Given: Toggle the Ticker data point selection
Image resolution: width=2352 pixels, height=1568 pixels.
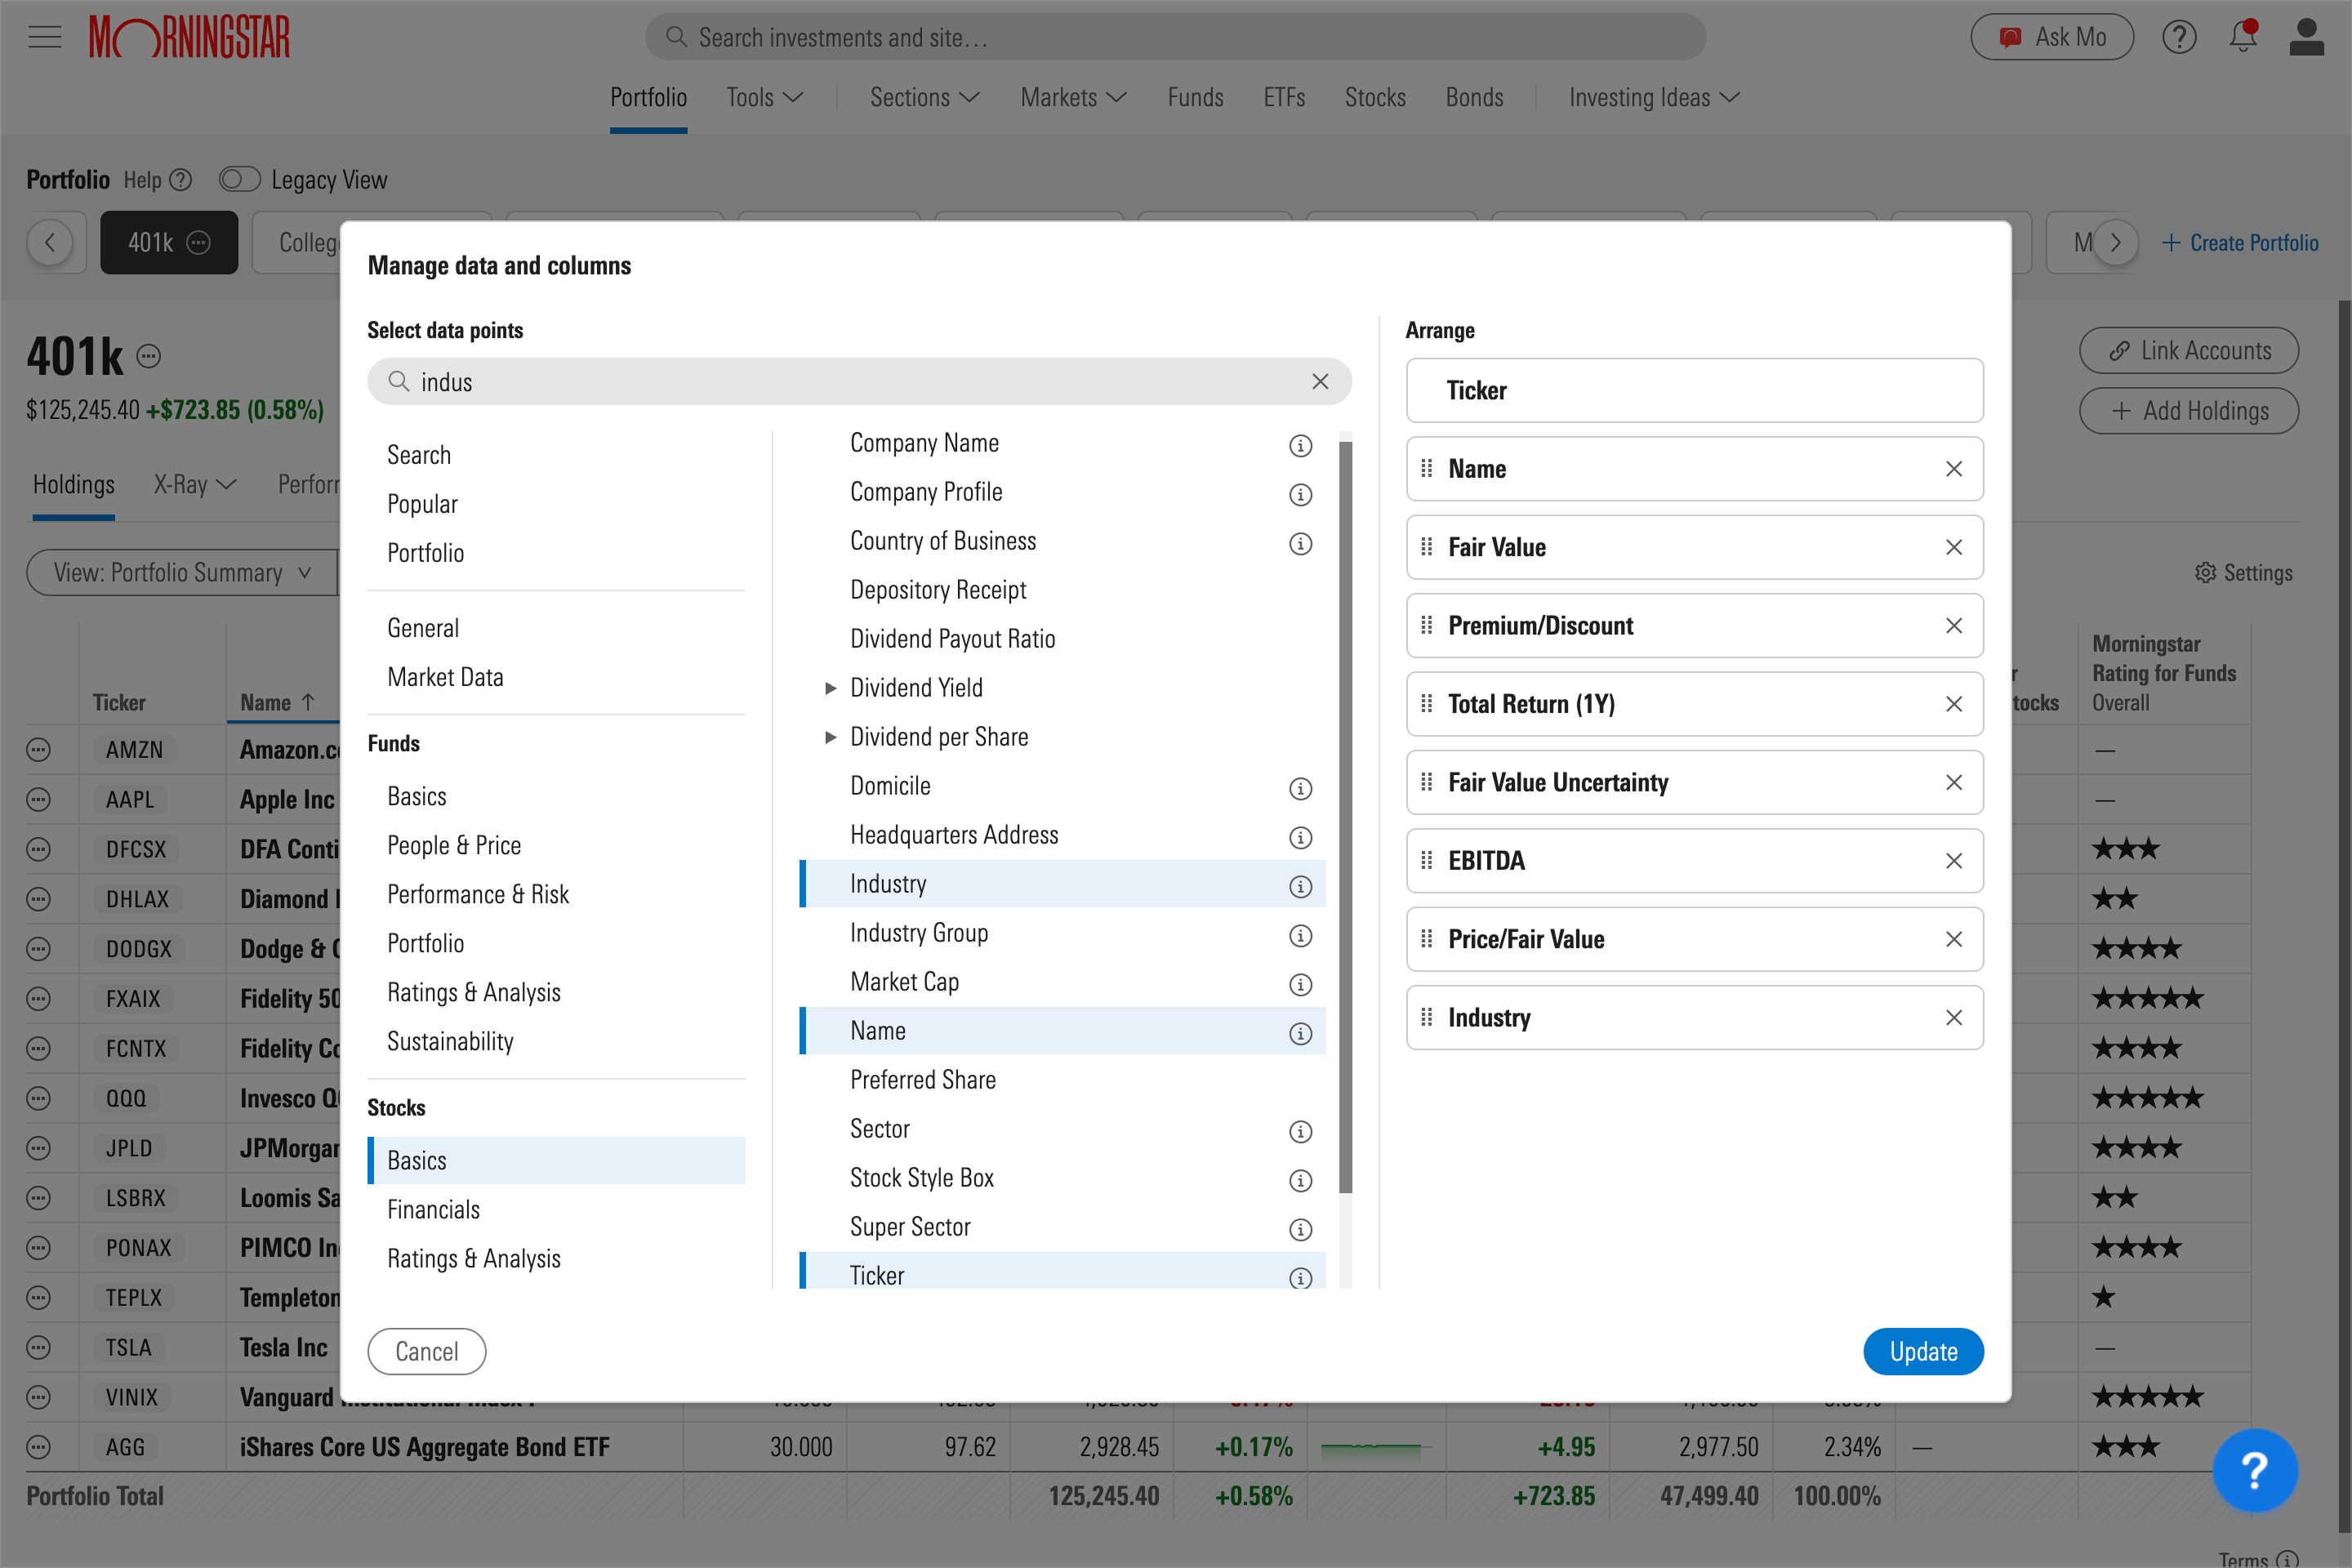Looking at the screenshot, I should (1062, 1271).
